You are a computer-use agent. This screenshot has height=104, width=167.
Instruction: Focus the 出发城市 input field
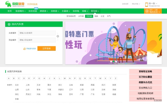pos(37,33)
